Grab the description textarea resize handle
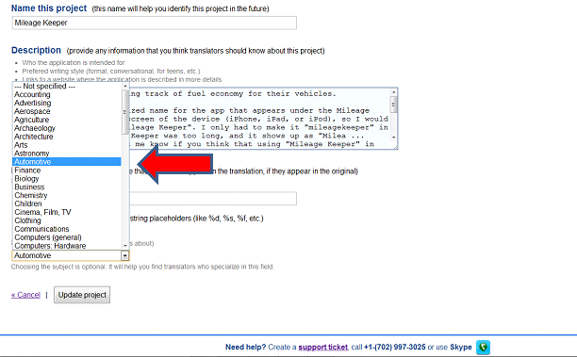The image size is (577, 357). pyautogui.click(x=395, y=147)
